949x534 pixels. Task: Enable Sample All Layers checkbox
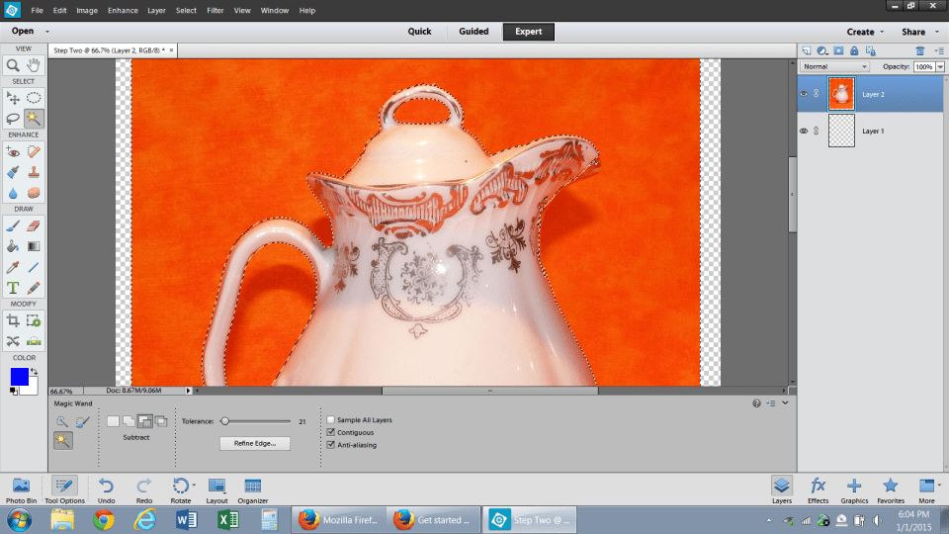[x=331, y=420]
